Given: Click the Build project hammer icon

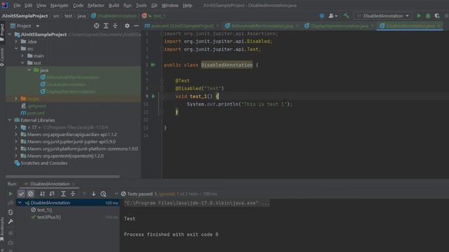Looking at the screenshot, I should pos(346,15).
